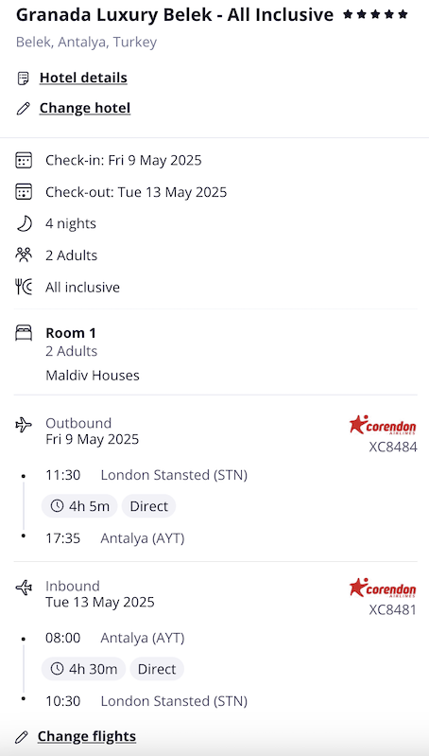This screenshot has width=429, height=756.
Task: Click the check-in calendar icon
Action: (24, 160)
